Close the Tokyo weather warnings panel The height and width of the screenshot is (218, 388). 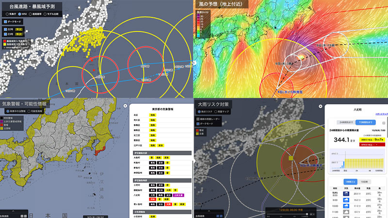(126, 106)
